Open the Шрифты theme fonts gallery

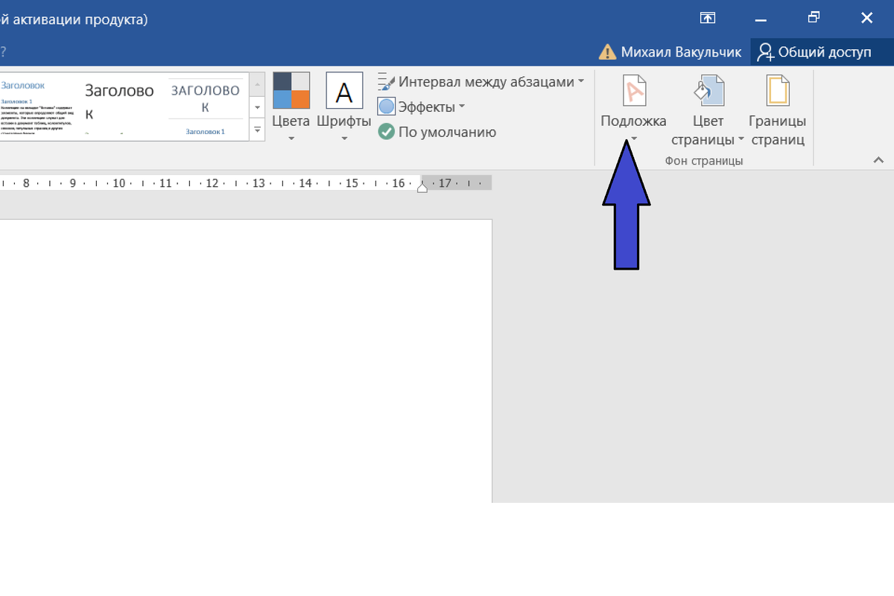(344, 108)
